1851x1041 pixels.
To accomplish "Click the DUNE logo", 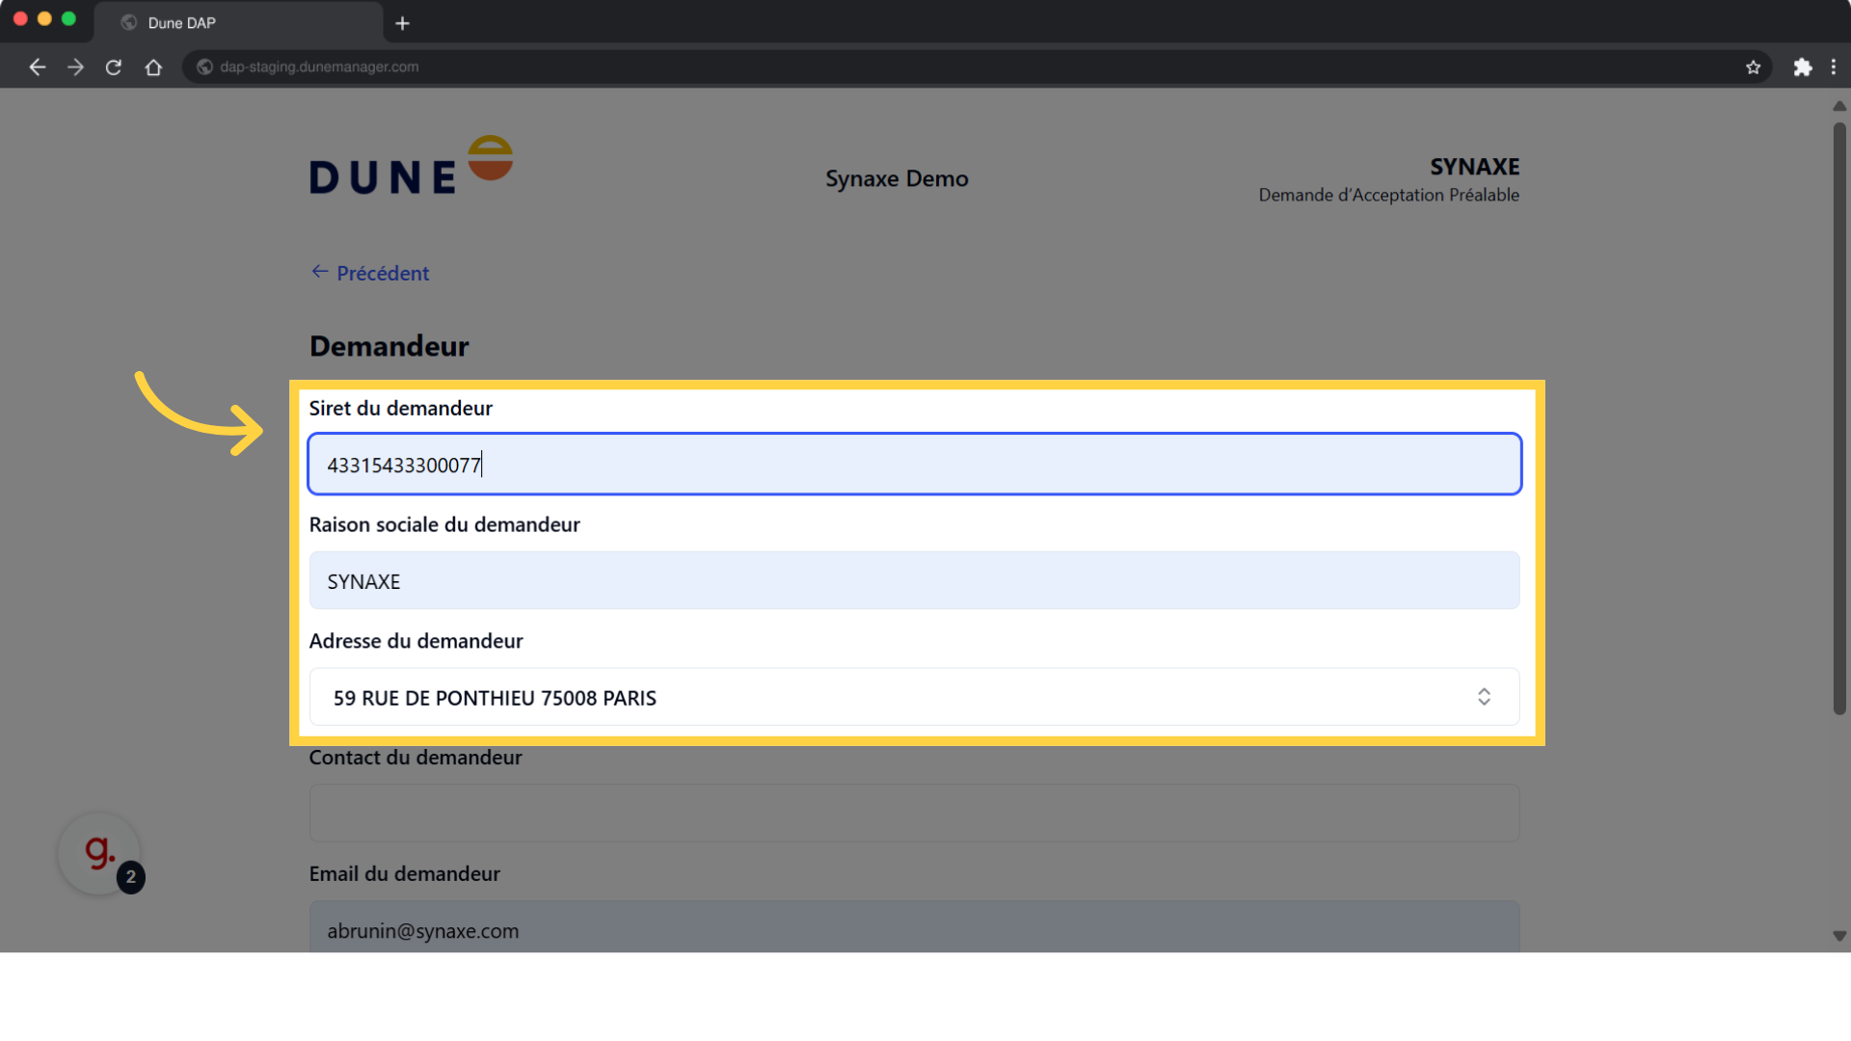I will 411,166.
